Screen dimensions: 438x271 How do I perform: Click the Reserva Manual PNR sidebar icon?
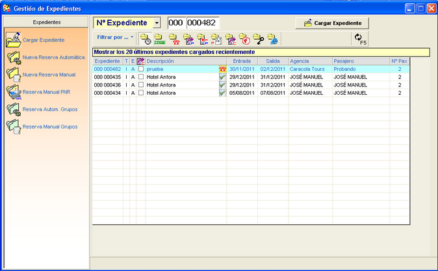coord(14,92)
